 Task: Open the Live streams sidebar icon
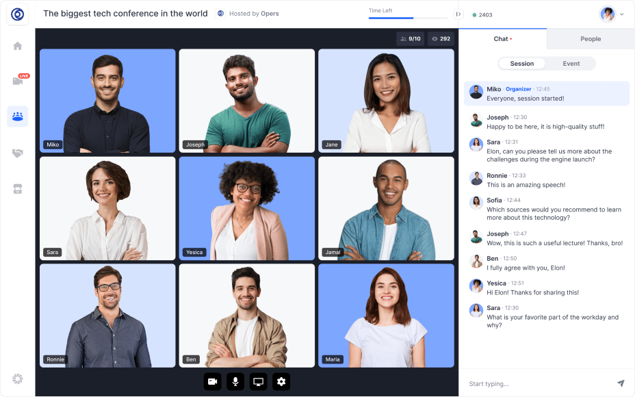pyautogui.click(x=18, y=79)
